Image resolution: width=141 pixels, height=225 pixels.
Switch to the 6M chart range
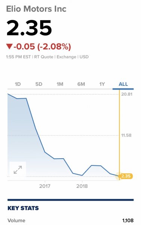81,84
